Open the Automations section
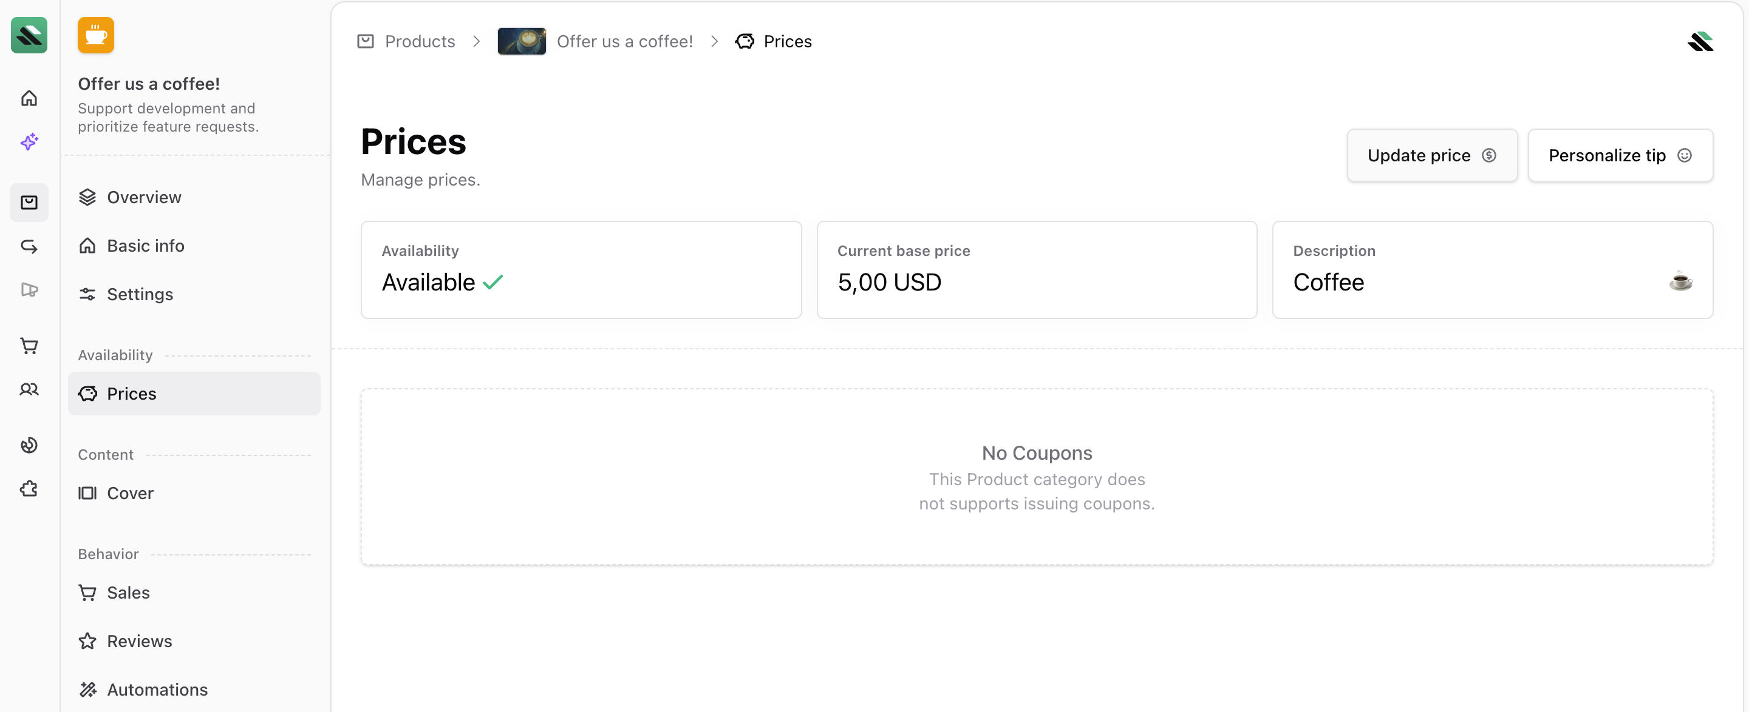This screenshot has height=712, width=1749. [x=157, y=689]
